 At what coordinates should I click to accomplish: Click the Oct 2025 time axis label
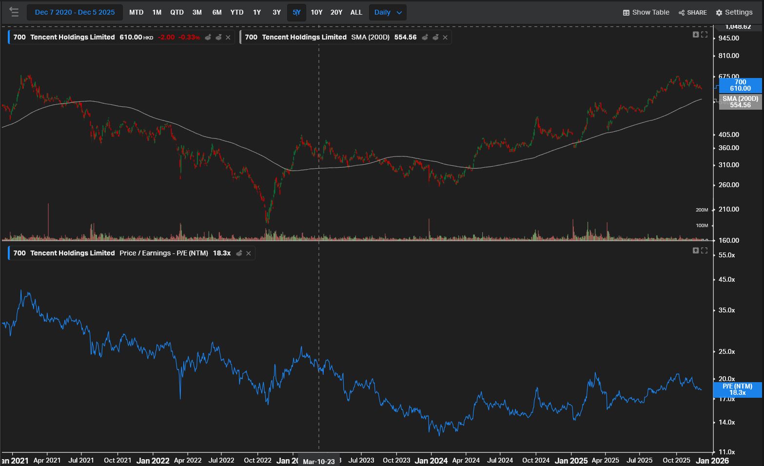pos(676,460)
